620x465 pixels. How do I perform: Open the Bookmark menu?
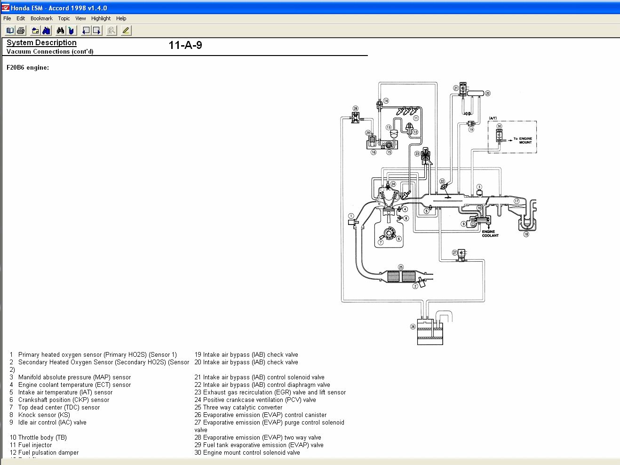coord(41,18)
